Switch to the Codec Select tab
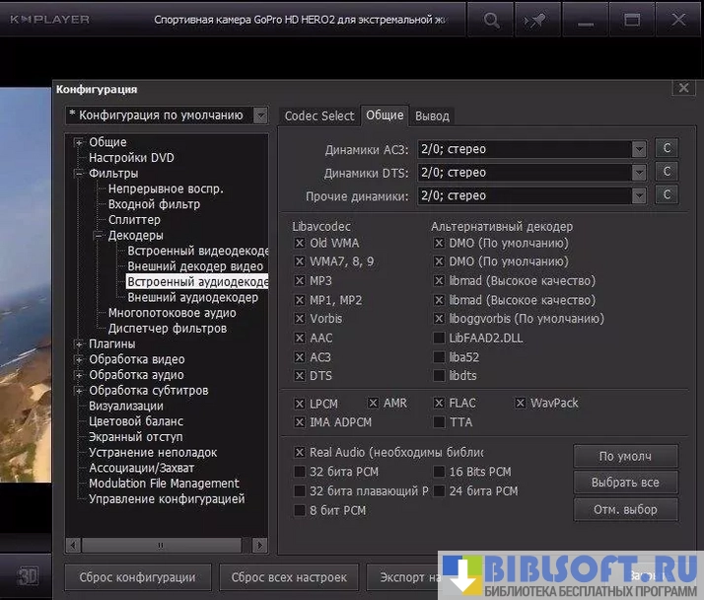 coord(318,115)
